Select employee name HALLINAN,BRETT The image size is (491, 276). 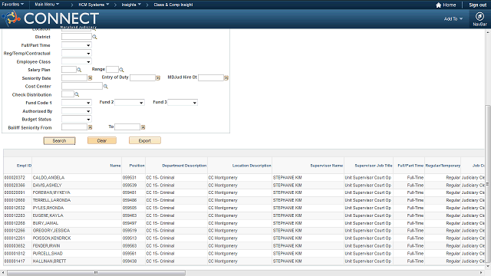pos(49,261)
